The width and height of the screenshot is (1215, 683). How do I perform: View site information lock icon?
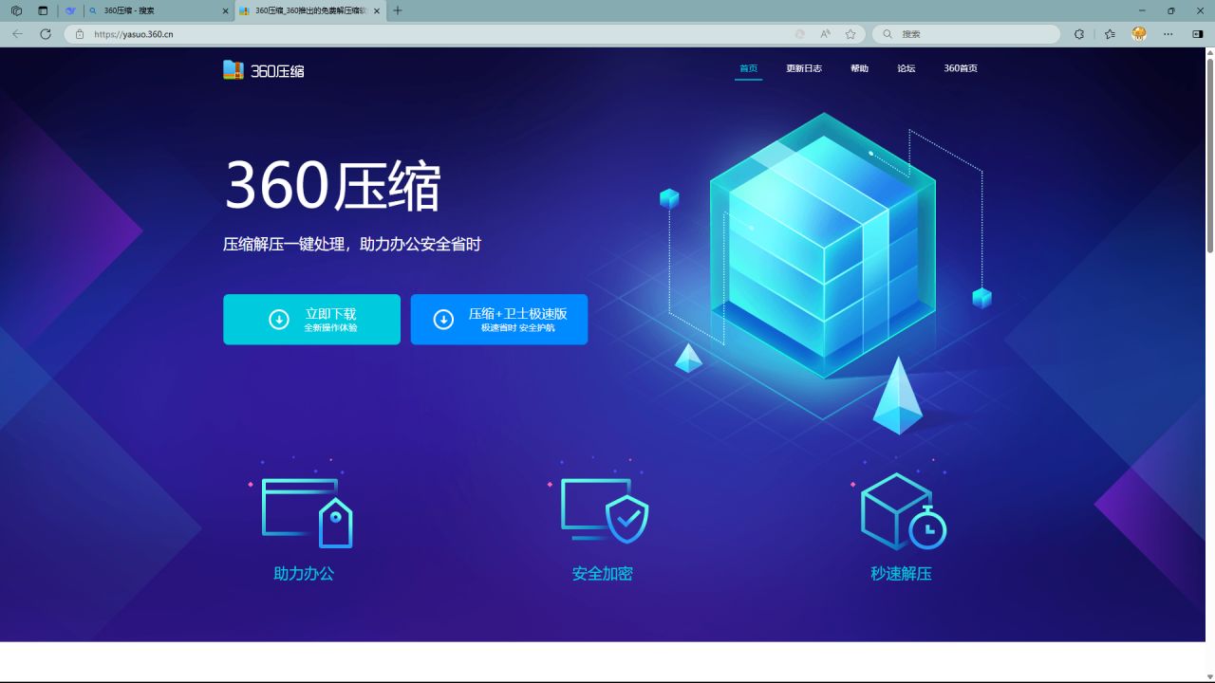(x=80, y=34)
